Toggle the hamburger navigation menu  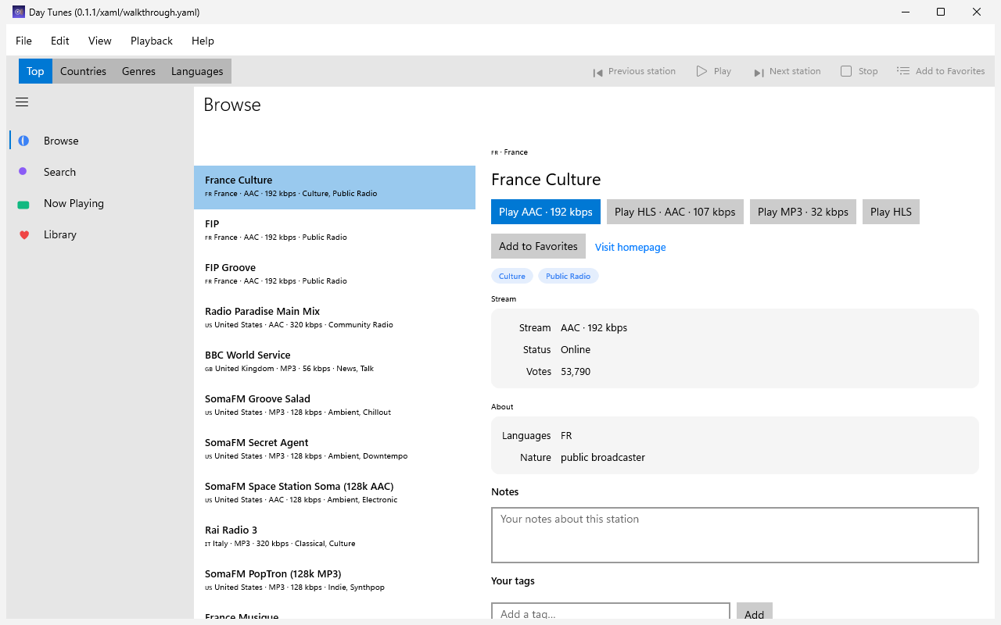[22, 102]
